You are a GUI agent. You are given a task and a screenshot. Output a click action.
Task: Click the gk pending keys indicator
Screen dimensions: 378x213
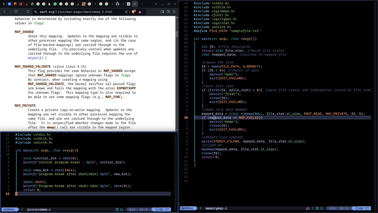pos(308,209)
